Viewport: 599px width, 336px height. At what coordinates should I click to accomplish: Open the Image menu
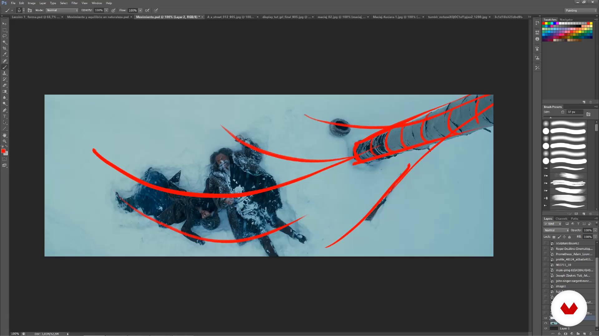pyautogui.click(x=32, y=3)
